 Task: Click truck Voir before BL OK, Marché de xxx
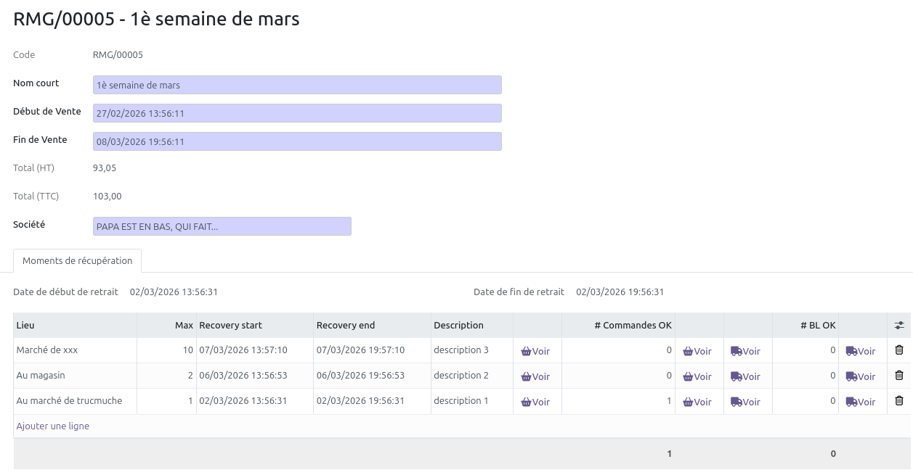(x=746, y=351)
